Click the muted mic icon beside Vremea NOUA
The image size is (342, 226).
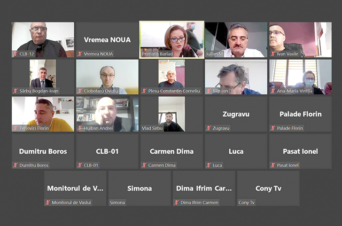[80, 54]
